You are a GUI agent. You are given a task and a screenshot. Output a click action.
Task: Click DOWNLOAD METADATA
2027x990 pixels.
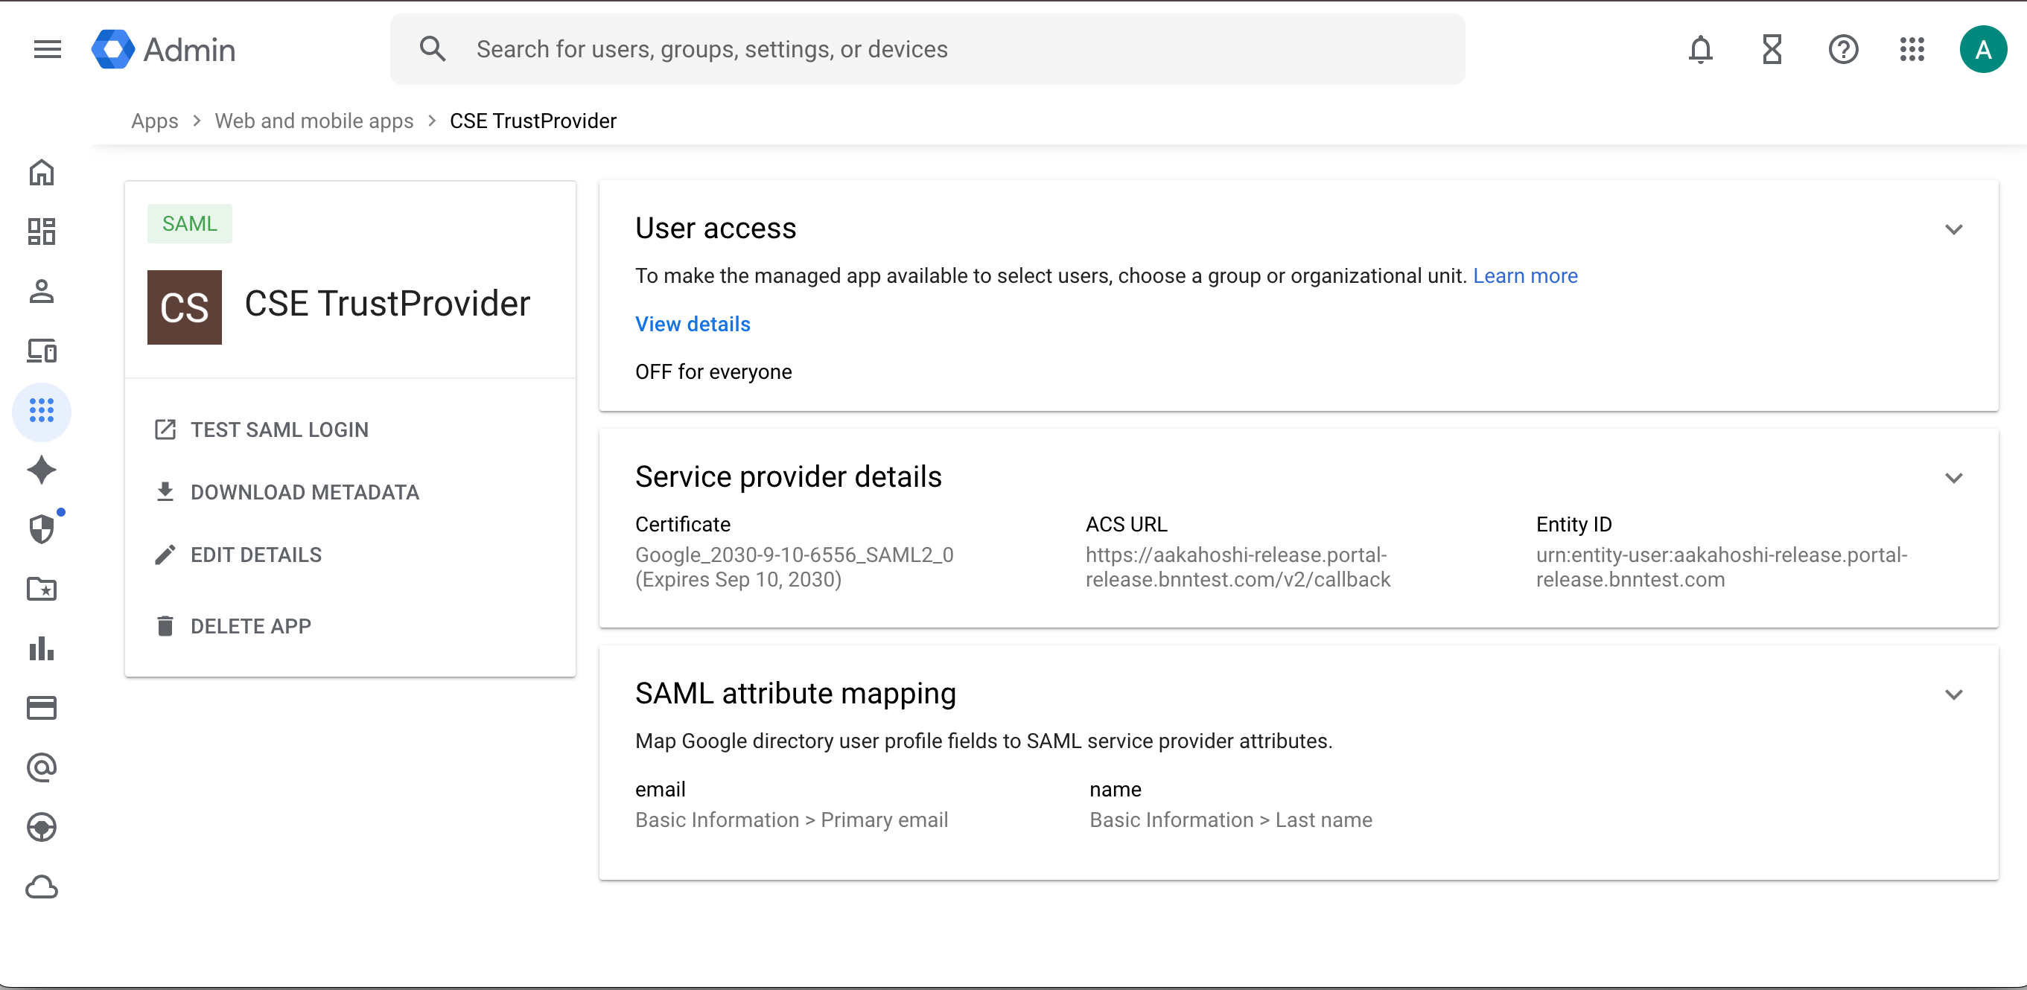(x=304, y=492)
